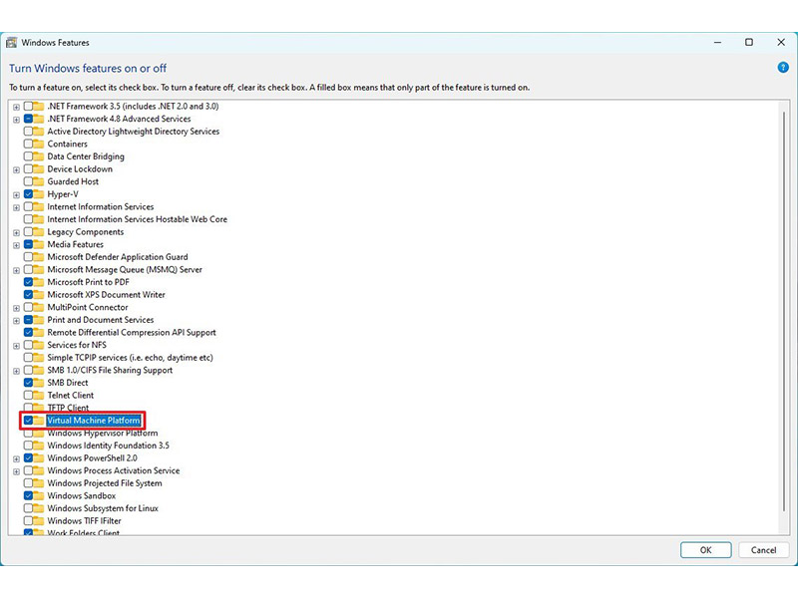Screen dimensions: 798x598
Task: Uncheck the Hyper-V checkbox
Action: (28, 194)
